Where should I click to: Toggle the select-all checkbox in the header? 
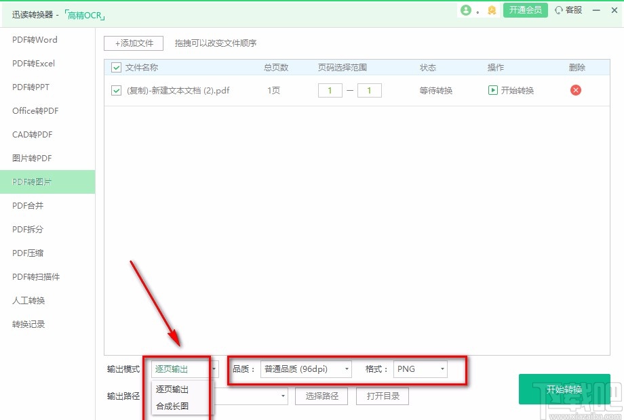[x=115, y=68]
